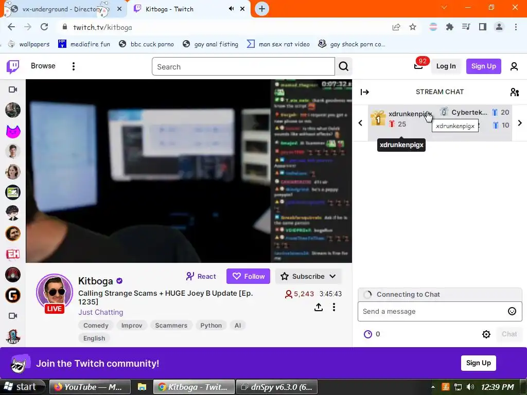The width and height of the screenshot is (527, 395).
Task: Click the address bar URL twitch.tv/kitboga
Action: click(102, 27)
